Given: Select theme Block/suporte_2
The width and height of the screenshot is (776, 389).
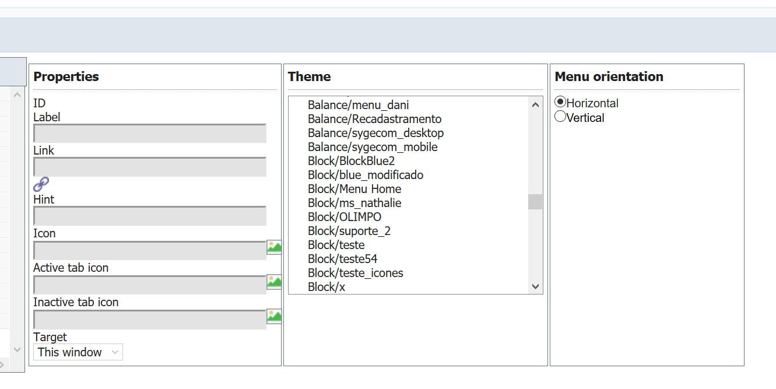Looking at the screenshot, I should coord(349,231).
